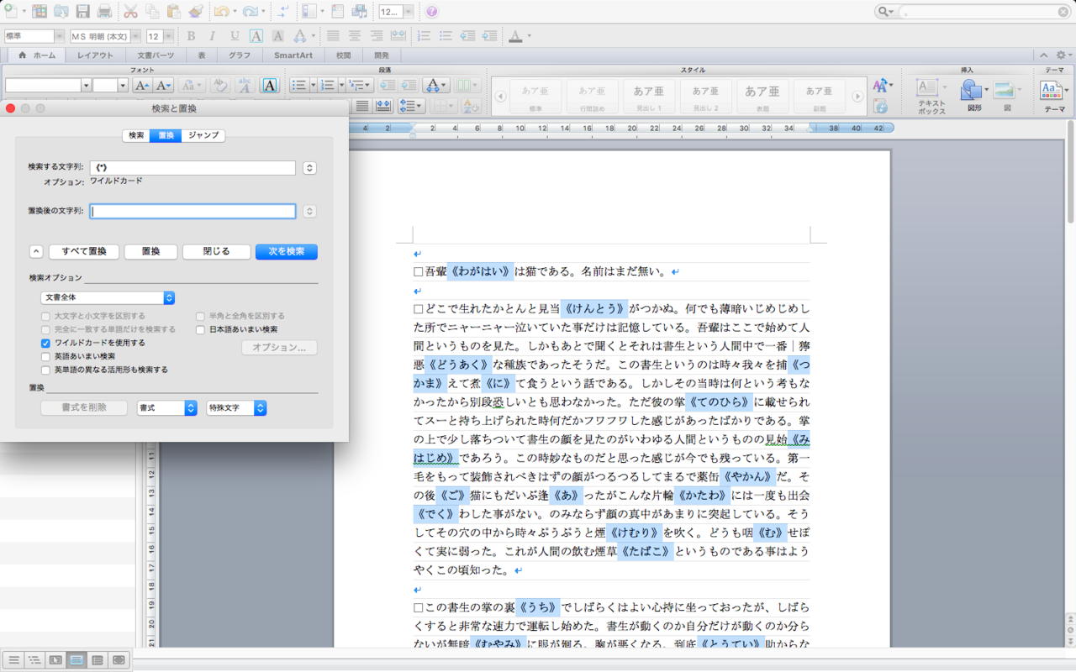Viewport: 1076px width, 672px height.
Task: Click the Save floppy disk icon
Action: [x=82, y=12]
